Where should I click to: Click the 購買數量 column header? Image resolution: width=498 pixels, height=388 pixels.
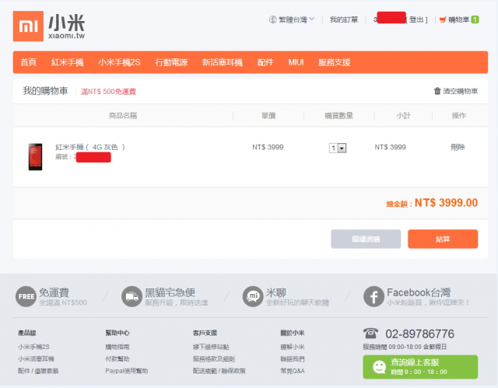(x=339, y=116)
